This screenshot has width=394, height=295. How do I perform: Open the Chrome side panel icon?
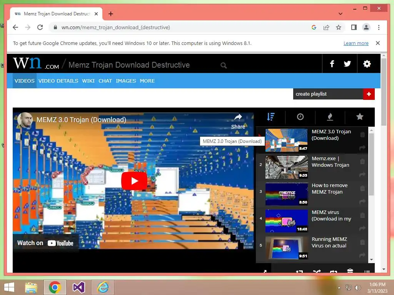[354, 27]
